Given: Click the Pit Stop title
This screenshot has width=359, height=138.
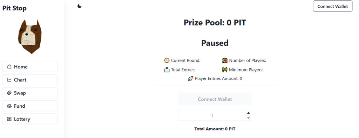Looking at the screenshot, I should coord(14,8).
